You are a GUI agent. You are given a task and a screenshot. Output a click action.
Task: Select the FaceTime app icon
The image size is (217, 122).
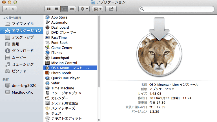click(x=47, y=37)
